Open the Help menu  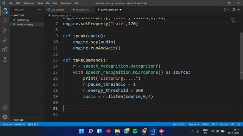[x=76, y=3]
